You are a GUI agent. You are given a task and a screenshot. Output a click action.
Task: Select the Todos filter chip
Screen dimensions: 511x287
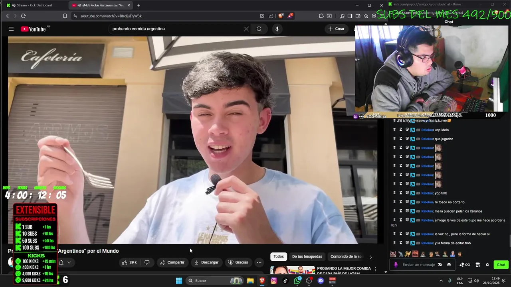[x=279, y=257]
